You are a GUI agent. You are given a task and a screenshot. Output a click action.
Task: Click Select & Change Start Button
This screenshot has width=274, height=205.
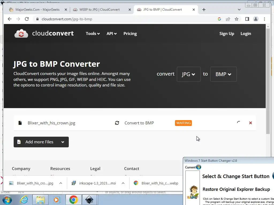236,176
